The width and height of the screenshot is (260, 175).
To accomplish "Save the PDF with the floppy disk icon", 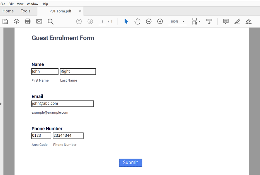I will pos(5,21).
